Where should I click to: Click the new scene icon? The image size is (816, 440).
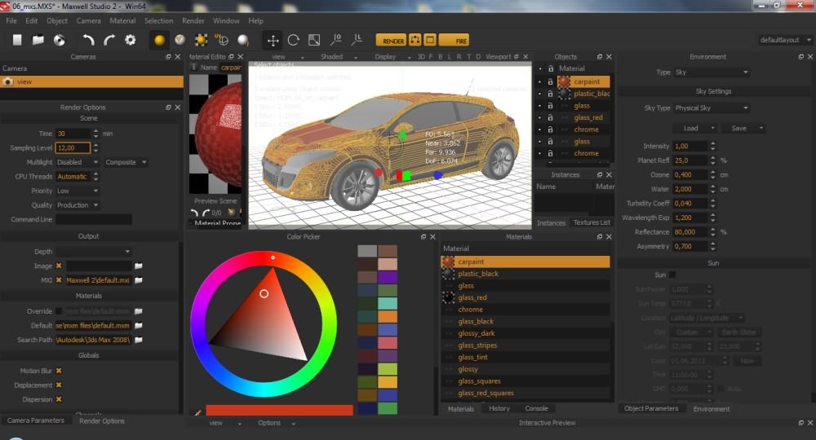point(17,40)
